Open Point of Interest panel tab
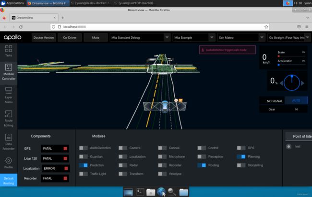Screen dimensions: 312x197 click(x=299, y=136)
